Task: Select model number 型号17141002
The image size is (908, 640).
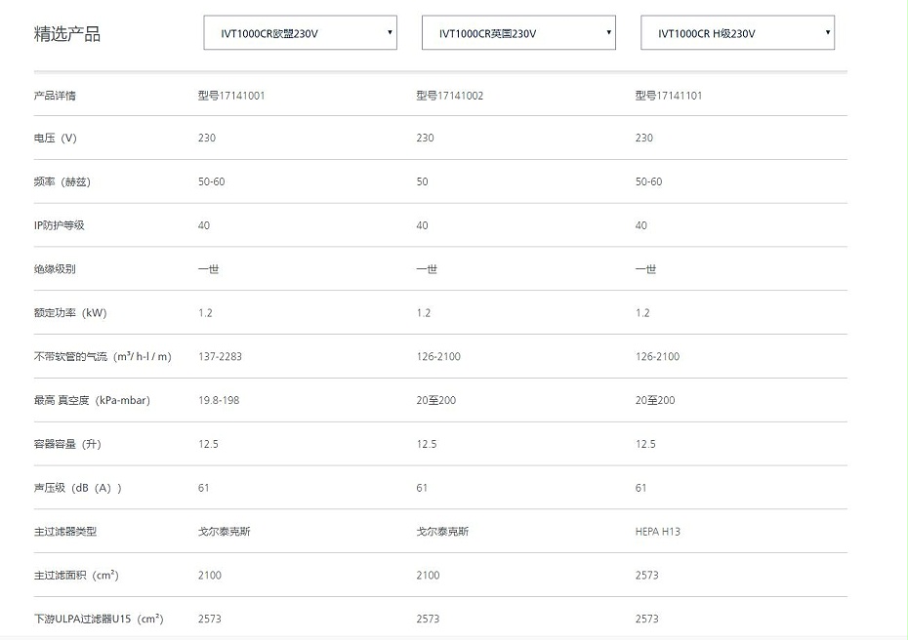Action: point(449,96)
